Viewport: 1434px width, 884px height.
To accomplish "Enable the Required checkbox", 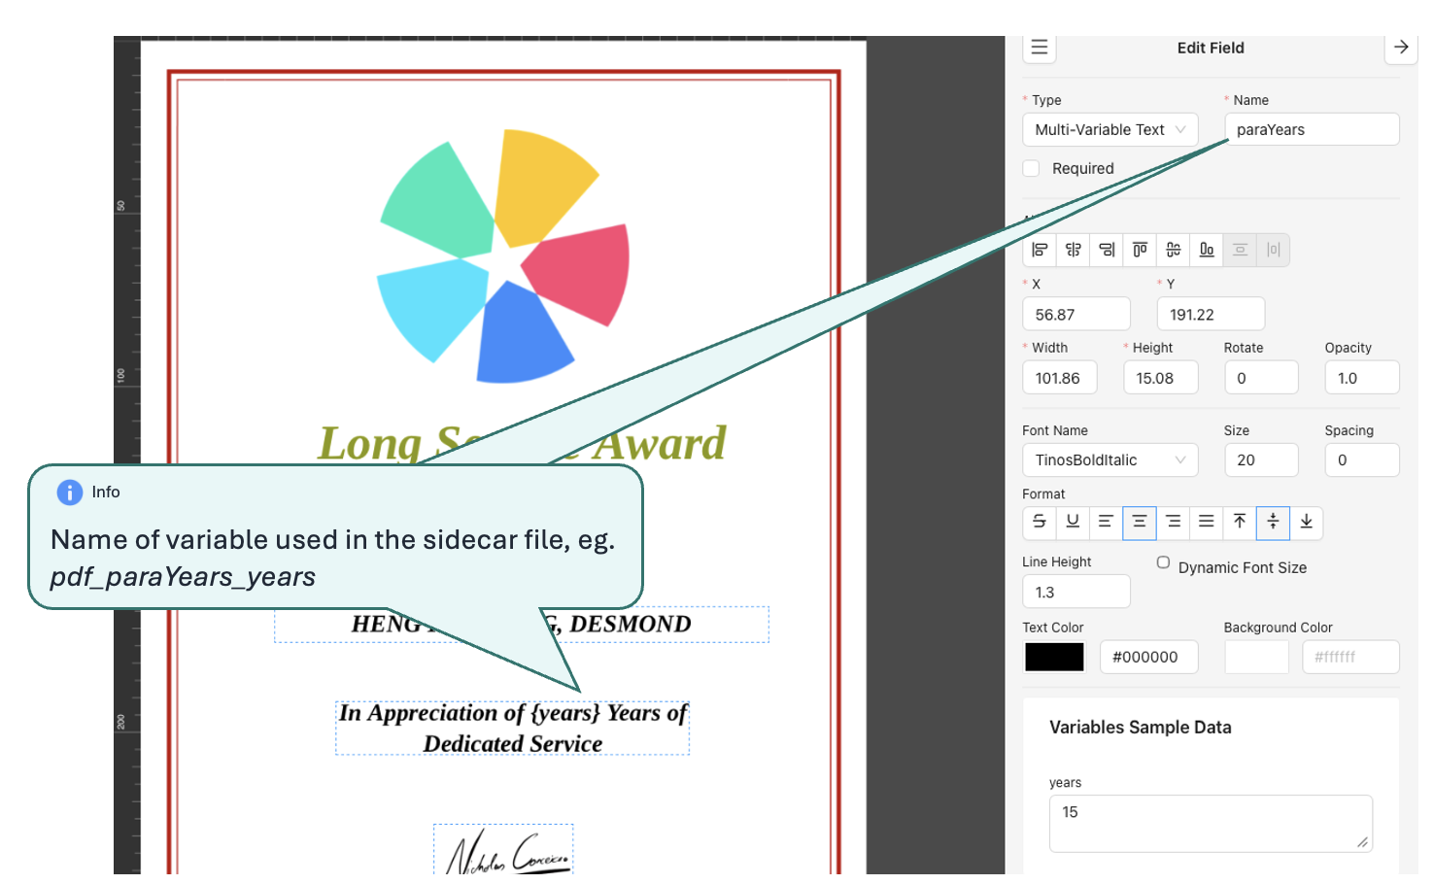I will (x=1032, y=168).
